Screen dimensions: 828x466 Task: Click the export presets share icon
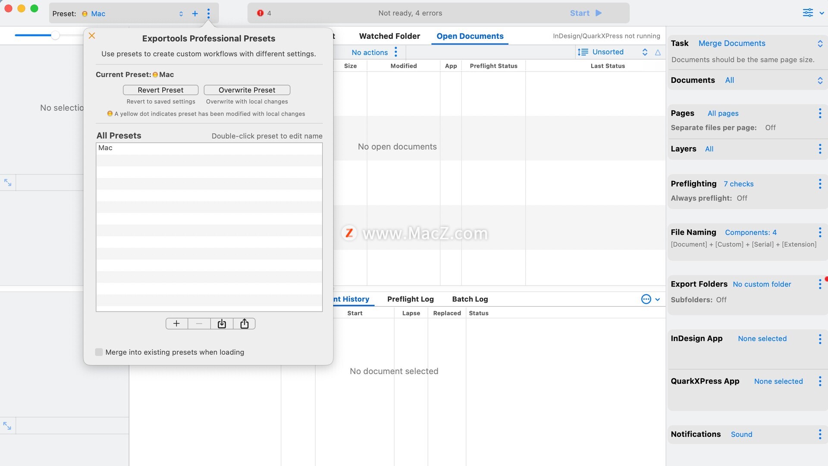pos(244,324)
